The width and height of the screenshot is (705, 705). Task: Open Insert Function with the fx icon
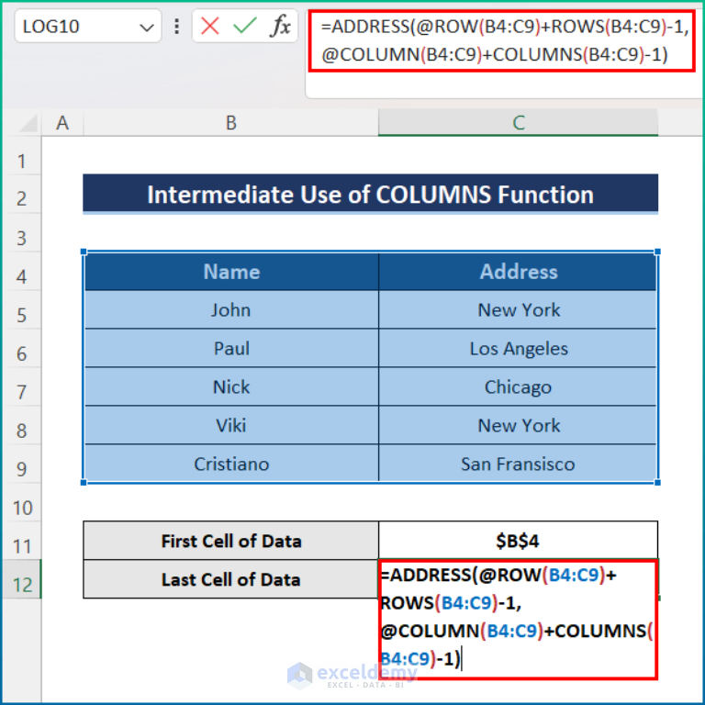[281, 26]
